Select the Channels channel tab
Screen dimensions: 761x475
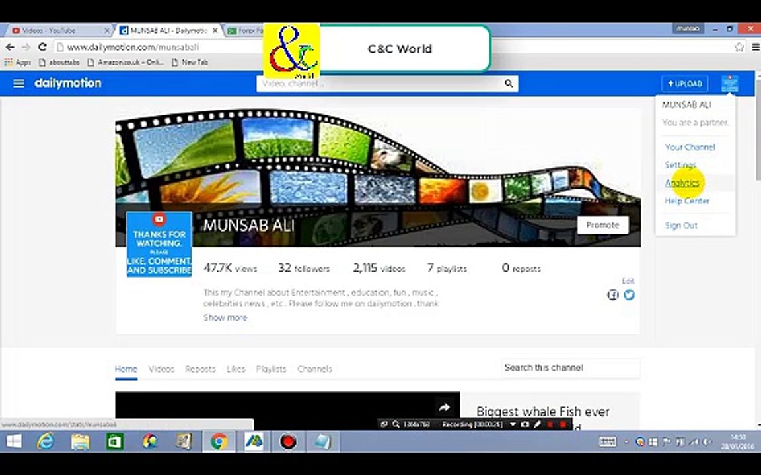point(314,369)
